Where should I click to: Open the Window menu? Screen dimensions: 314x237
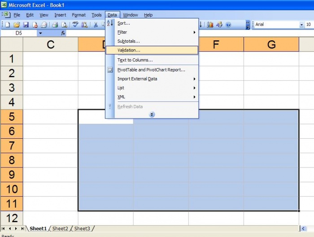[x=131, y=15]
